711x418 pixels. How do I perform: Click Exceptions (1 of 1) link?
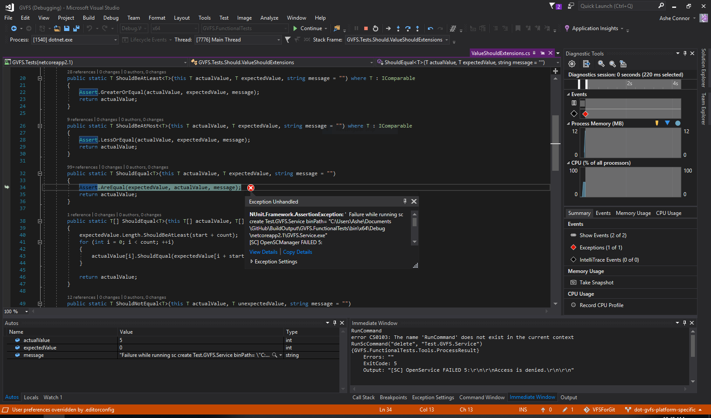tap(601, 248)
